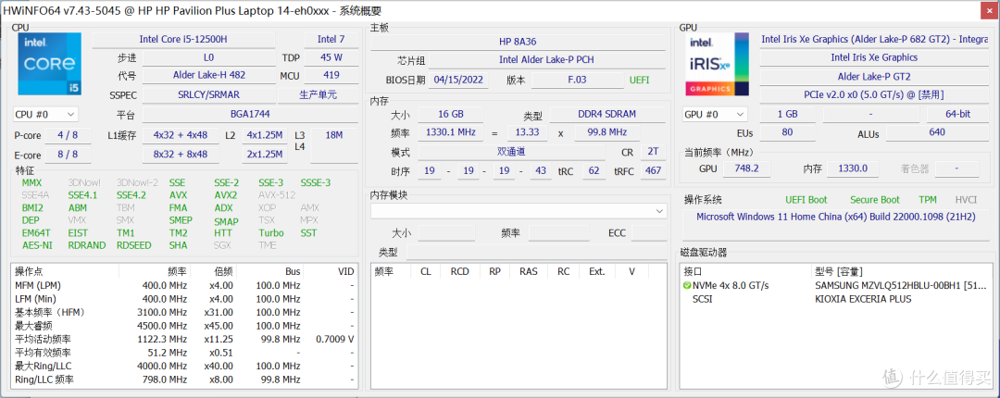Click the P-core 4 / 8 field
The width and height of the screenshot is (1000, 398).
point(67,135)
